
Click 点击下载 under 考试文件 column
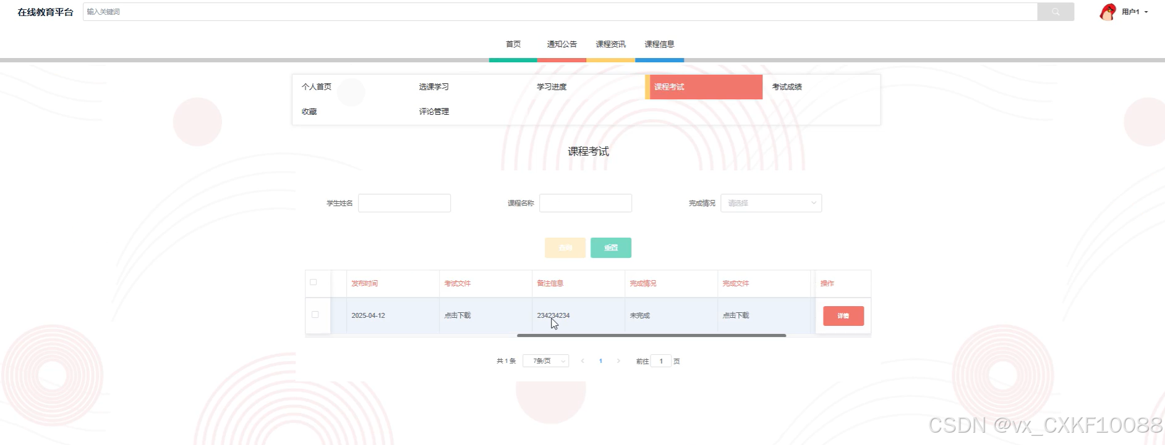coord(458,315)
